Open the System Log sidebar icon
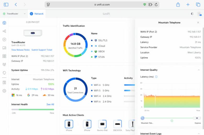 [4, 82]
